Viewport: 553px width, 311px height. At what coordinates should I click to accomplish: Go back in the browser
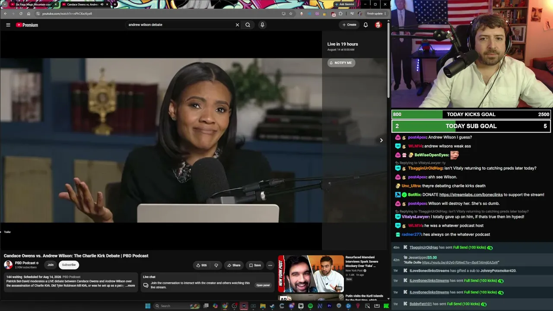(x=5, y=13)
